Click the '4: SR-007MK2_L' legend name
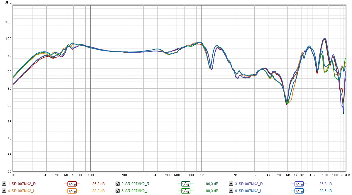The image size is (352, 195). click(x=22, y=191)
